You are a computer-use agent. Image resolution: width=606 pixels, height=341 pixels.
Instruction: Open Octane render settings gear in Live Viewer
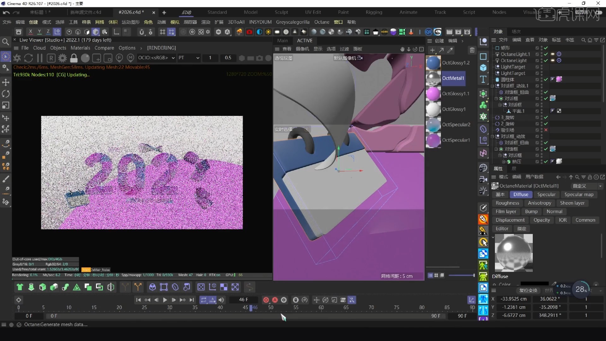(x=62, y=58)
